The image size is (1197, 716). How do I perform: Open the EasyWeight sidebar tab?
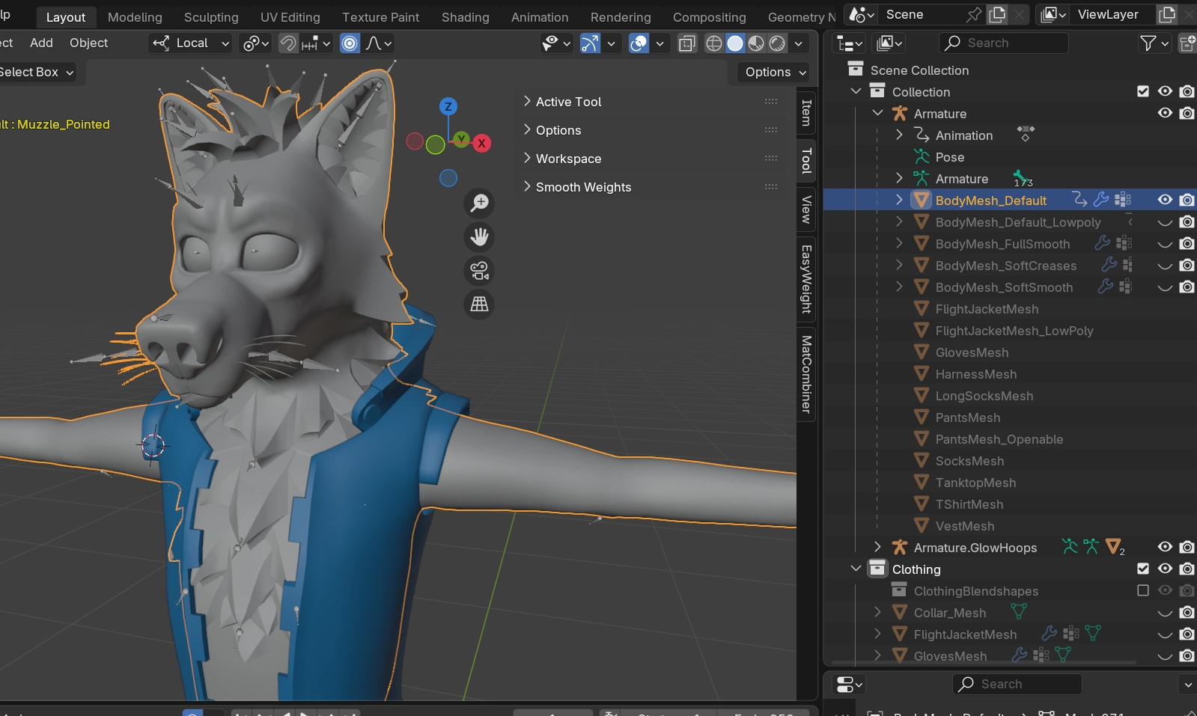(x=806, y=279)
